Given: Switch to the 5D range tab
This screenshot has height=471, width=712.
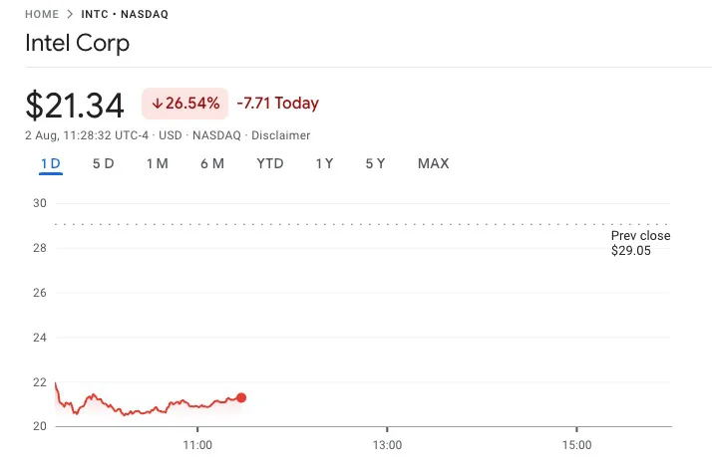Looking at the screenshot, I should 103,163.
